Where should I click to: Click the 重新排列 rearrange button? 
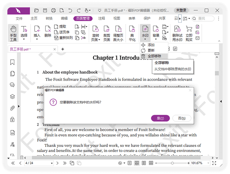pos(64,38)
